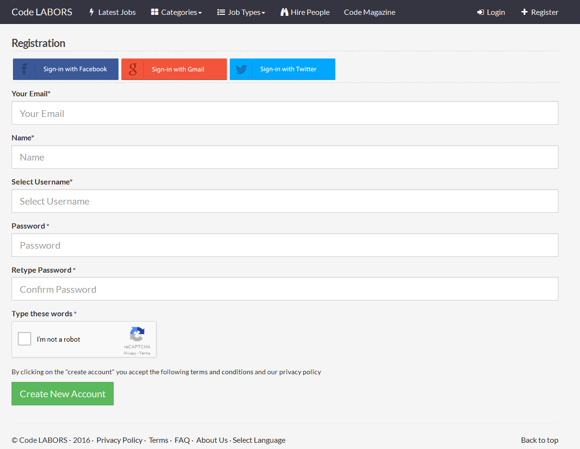Viewport: 580px width, 449px height.
Task: Open Select Language in the footer
Action: (x=259, y=440)
